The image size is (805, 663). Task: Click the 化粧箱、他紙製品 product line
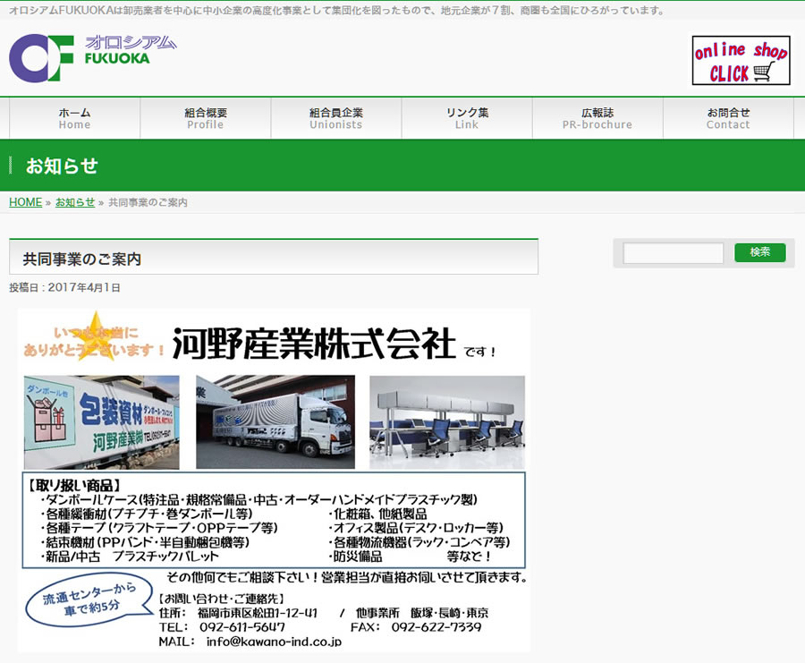click(x=377, y=514)
